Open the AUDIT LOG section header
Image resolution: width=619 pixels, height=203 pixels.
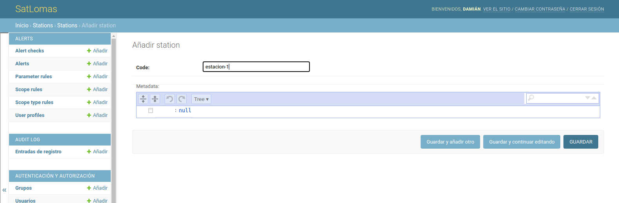click(27, 140)
